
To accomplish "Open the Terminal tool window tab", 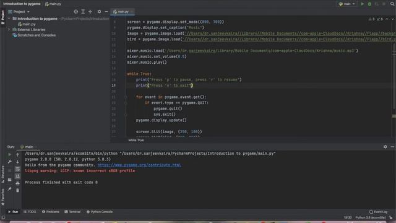I will coord(72,212).
